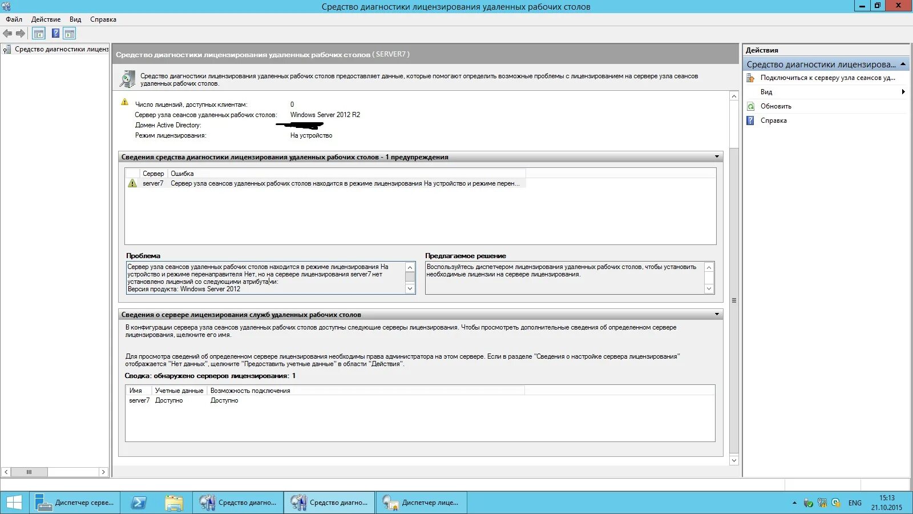This screenshot has width=913, height=514.
Task: Select the Средство диагностики tree node
Action: pyautogui.click(x=61, y=50)
